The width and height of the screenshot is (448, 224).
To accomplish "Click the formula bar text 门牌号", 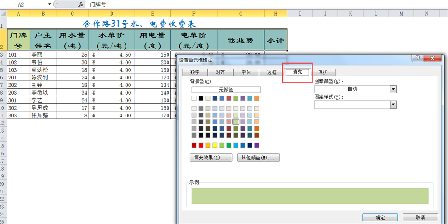I will pyautogui.click(x=98, y=4).
